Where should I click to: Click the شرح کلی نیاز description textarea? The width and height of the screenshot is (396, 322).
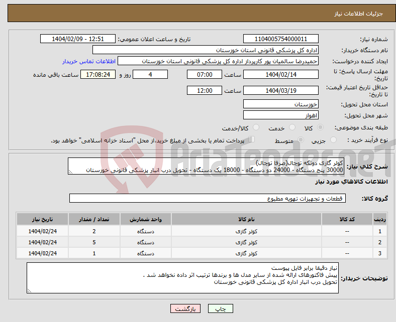(x=206, y=166)
